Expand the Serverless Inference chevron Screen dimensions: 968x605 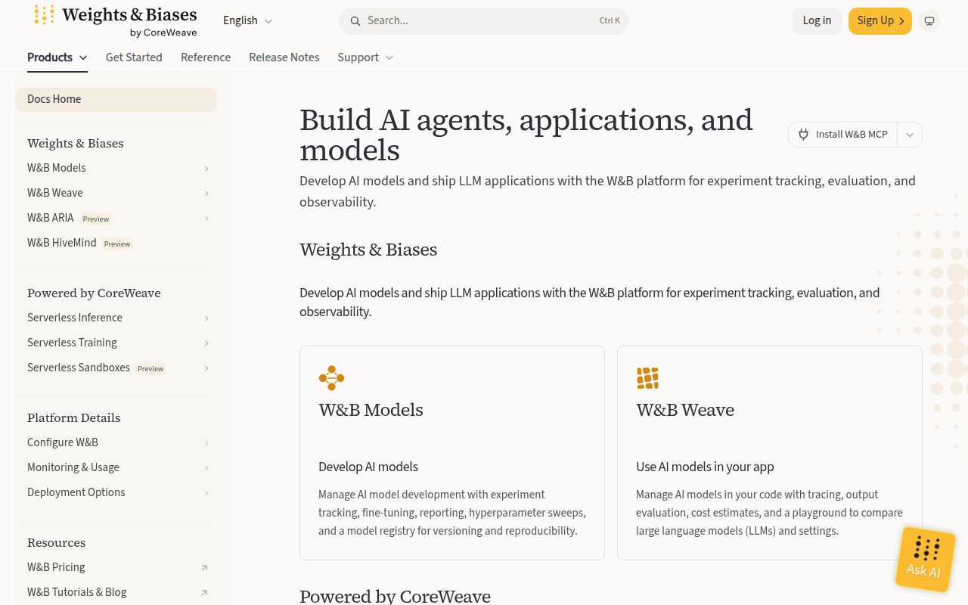pos(206,318)
